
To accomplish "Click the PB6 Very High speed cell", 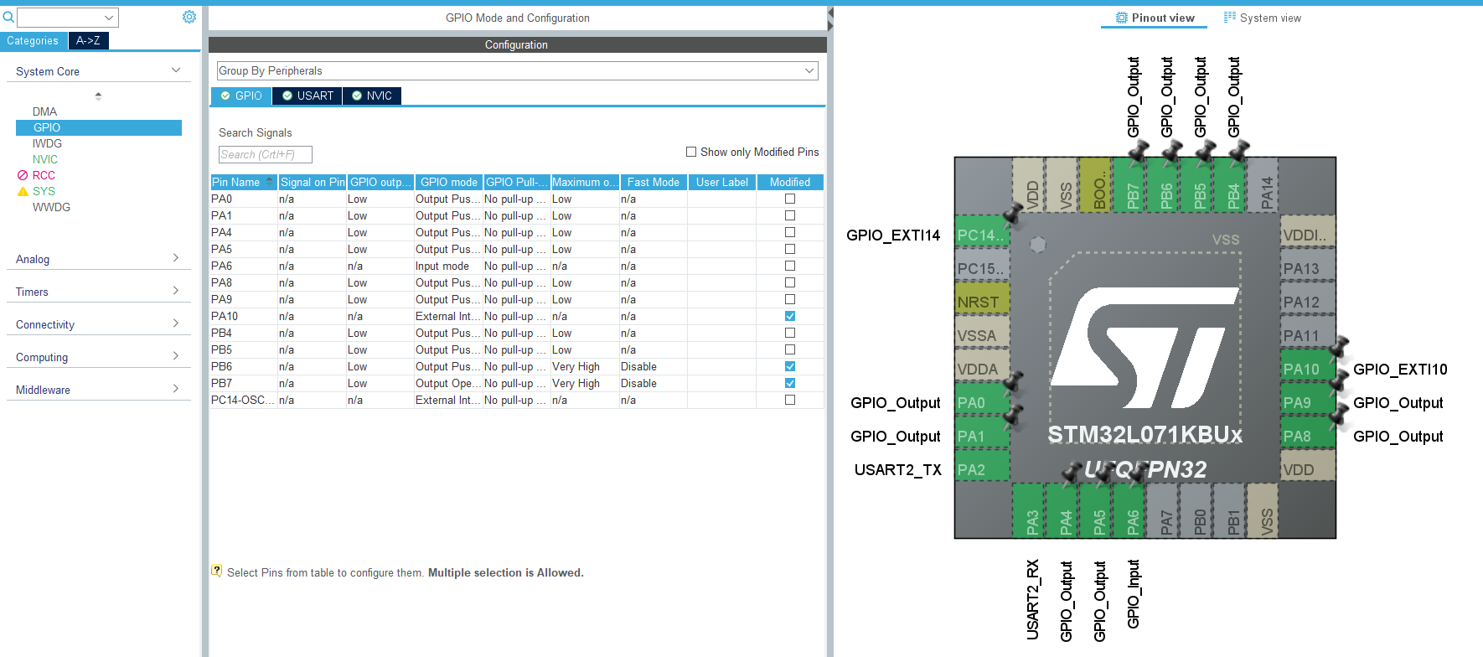I will click(x=584, y=366).
